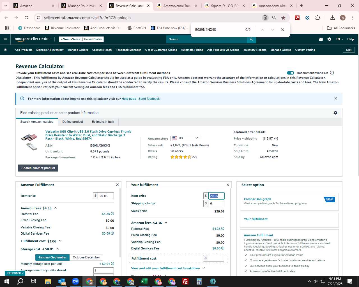The height and width of the screenshot is (287, 359).
Task: Show hidden system tray icons
Action: (x=309, y=281)
